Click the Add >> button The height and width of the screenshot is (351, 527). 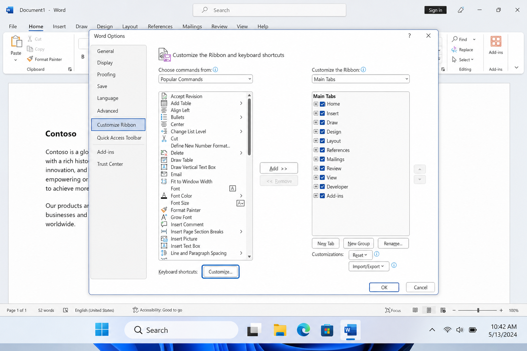[x=279, y=168]
